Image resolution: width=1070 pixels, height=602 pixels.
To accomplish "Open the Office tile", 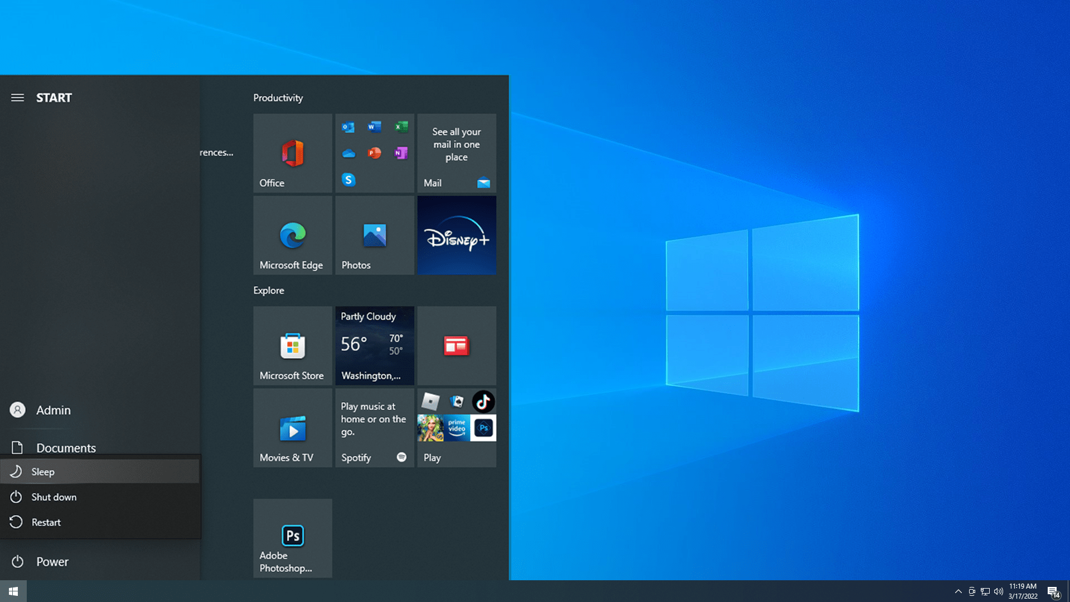I will [x=292, y=153].
